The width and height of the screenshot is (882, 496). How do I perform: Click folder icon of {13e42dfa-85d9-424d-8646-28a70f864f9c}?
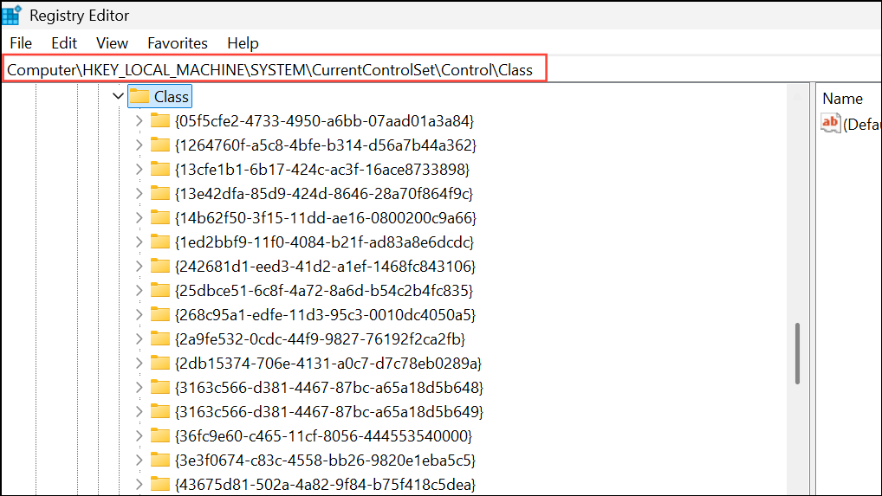click(x=160, y=193)
